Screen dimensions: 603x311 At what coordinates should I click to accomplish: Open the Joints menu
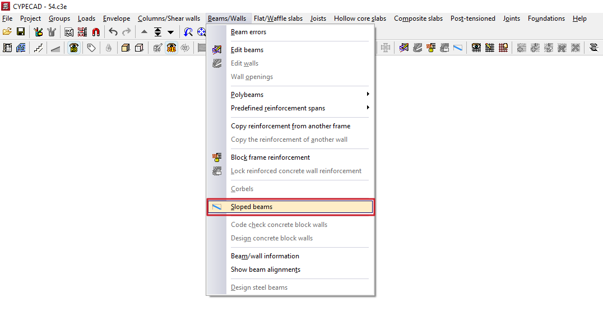point(512,18)
